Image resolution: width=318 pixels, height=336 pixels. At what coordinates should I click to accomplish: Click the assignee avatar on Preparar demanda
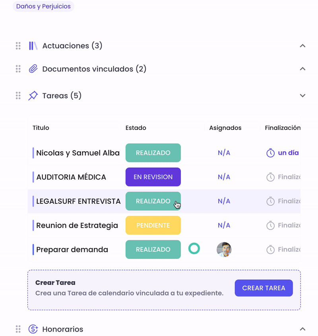pyautogui.click(x=224, y=249)
